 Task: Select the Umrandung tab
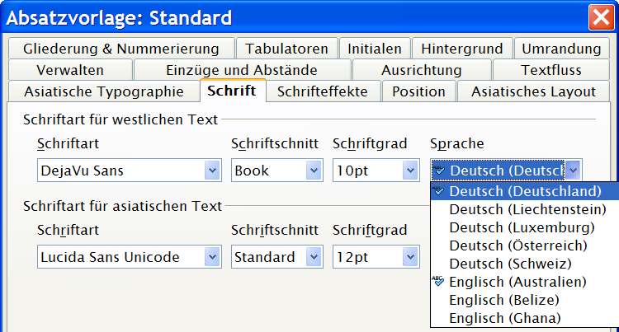pyautogui.click(x=561, y=49)
